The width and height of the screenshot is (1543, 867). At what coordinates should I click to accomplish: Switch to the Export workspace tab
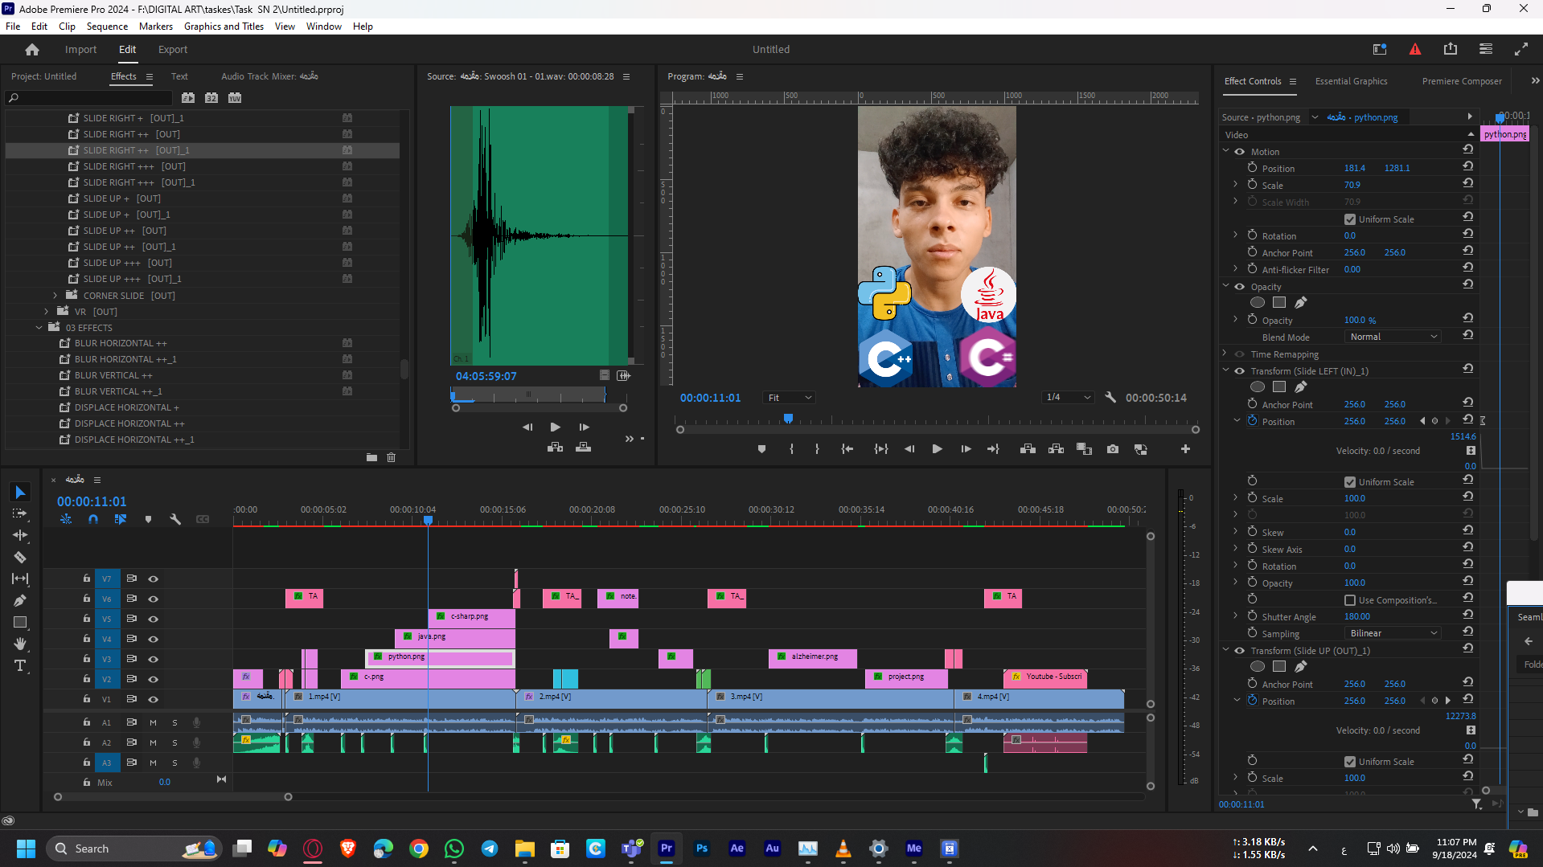173,50
